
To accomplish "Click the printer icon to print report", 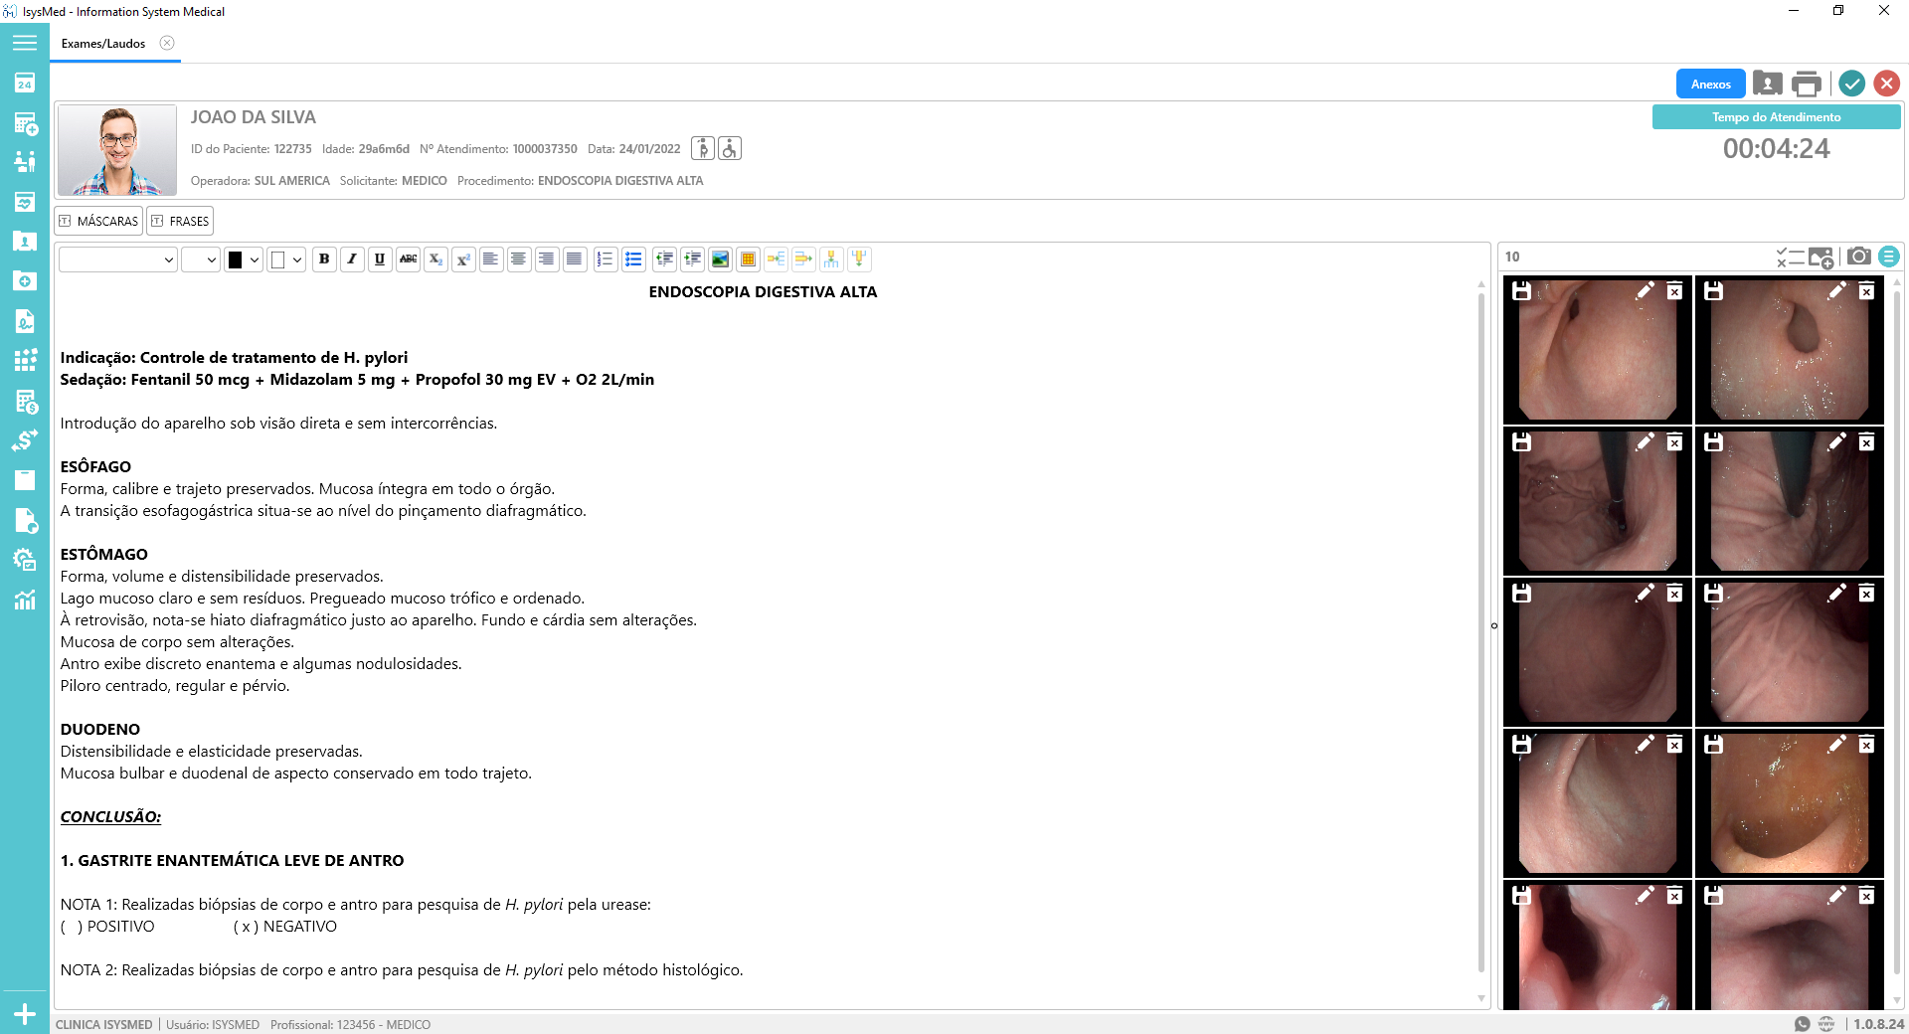I will pos(1806,85).
